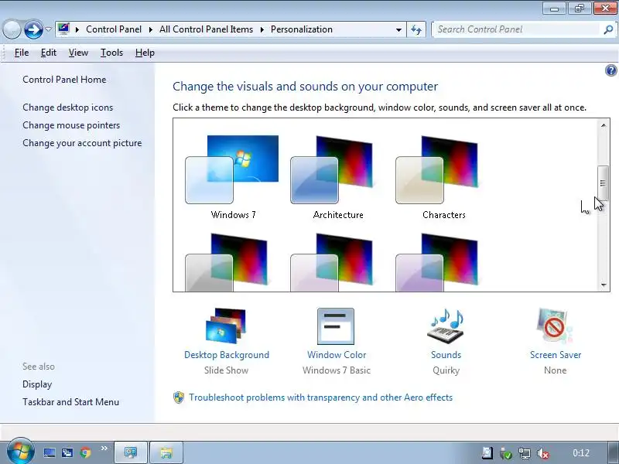Click the Screen Saver link text
Image resolution: width=619 pixels, height=464 pixels.
click(x=556, y=355)
